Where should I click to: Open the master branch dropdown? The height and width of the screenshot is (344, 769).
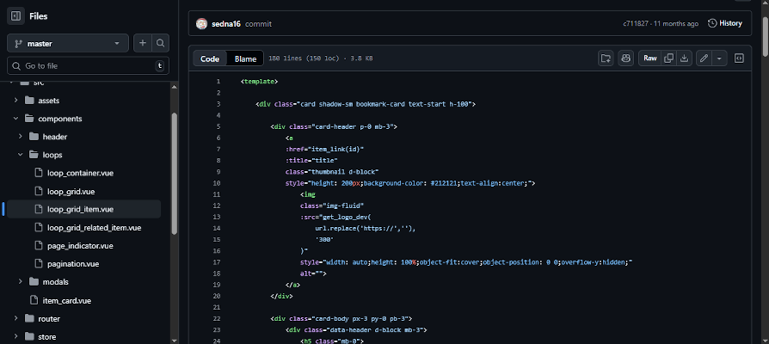tap(68, 43)
